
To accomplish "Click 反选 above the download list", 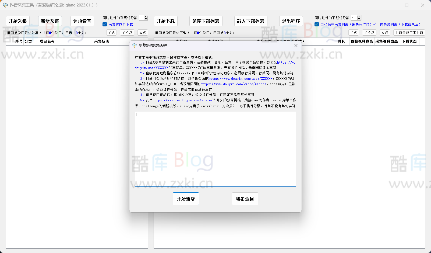I will point(385,32).
